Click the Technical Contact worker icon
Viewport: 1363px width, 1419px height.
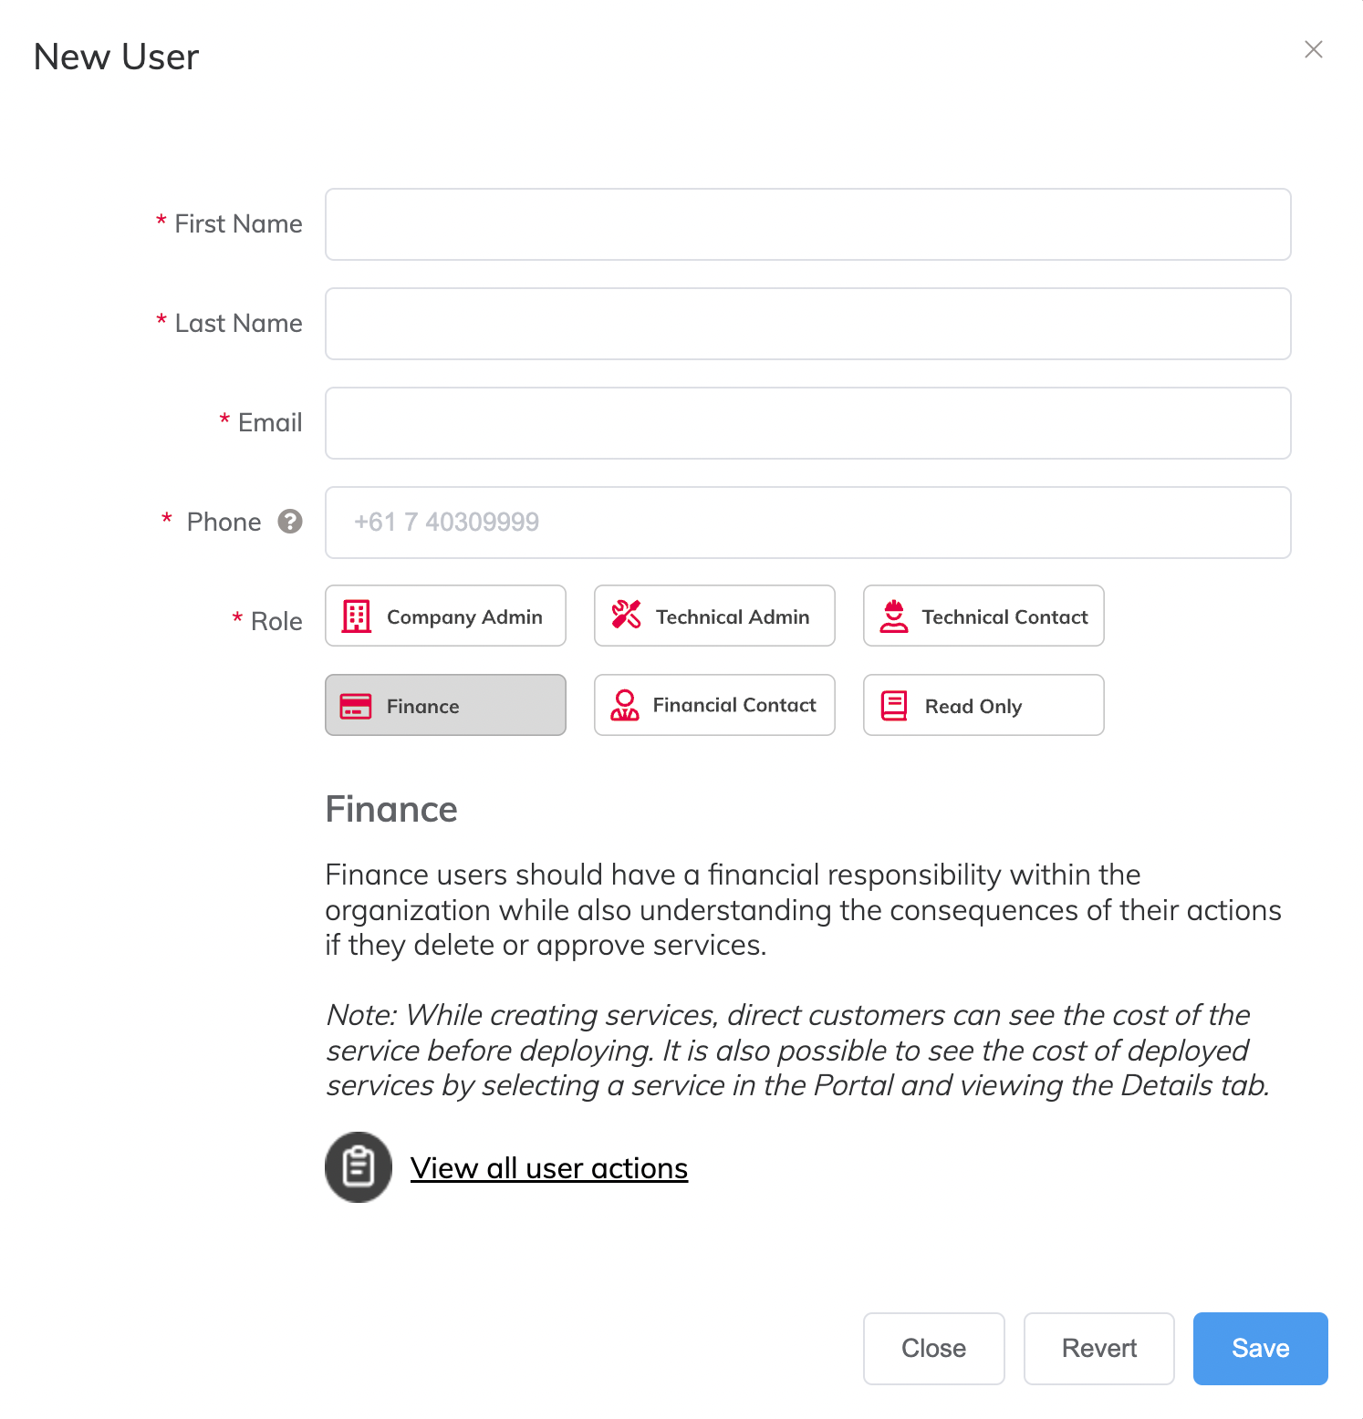[894, 616]
